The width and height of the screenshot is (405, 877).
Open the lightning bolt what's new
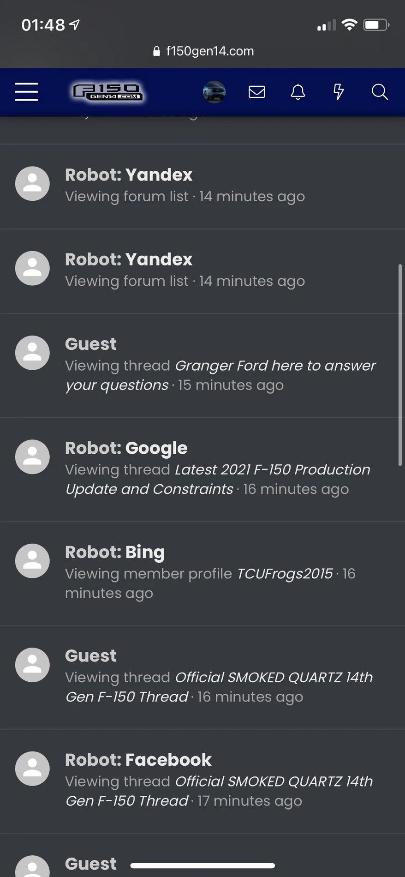click(x=339, y=92)
